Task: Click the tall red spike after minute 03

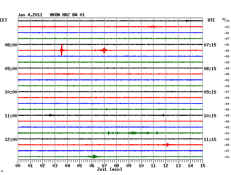Action: click(61, 50)
